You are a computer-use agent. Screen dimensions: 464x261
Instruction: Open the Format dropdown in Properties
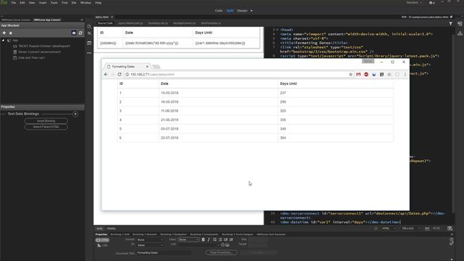pos(150,239)
